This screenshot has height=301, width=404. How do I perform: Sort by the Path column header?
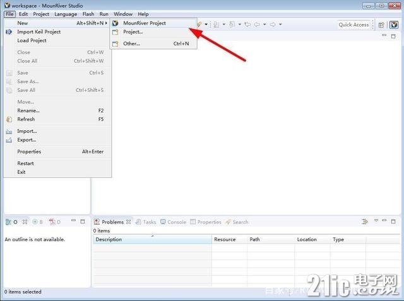point(271,239)
